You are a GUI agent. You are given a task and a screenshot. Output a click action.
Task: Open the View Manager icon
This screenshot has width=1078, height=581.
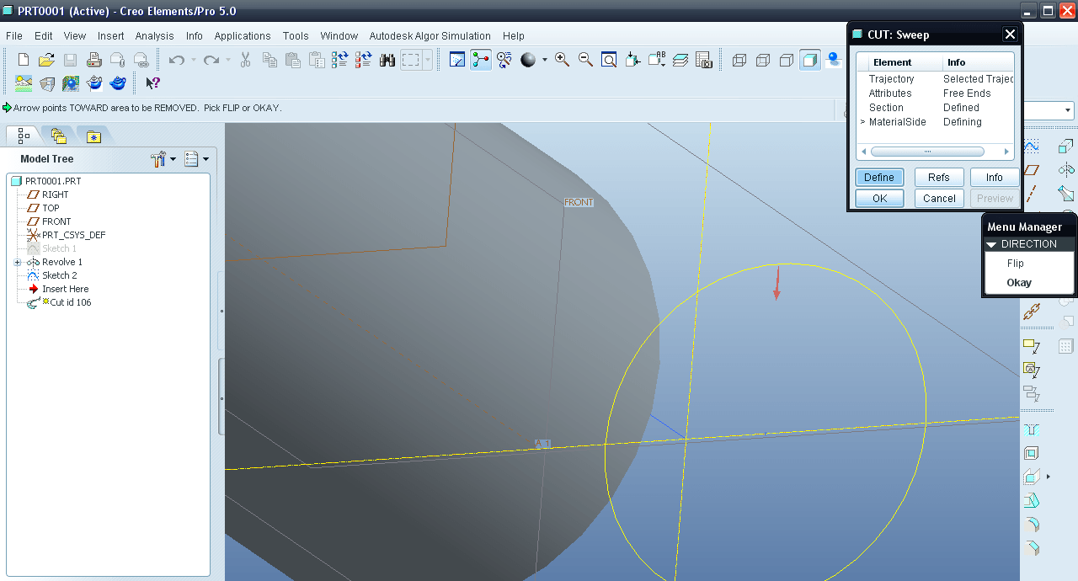(704, 60)
